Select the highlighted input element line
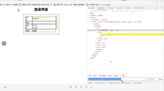Viewport: 164px width, 91px height. point(132,34)
